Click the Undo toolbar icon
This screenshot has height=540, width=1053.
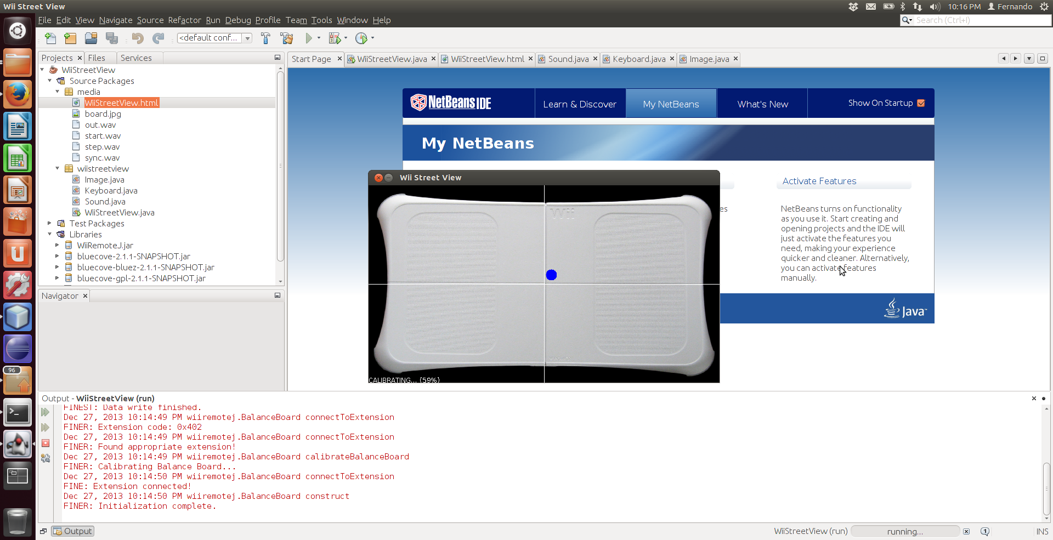point(138,38)
